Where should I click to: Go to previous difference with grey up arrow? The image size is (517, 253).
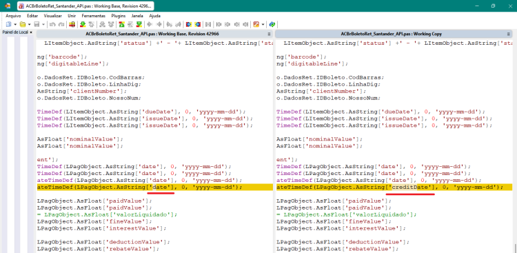coord(92,24)
